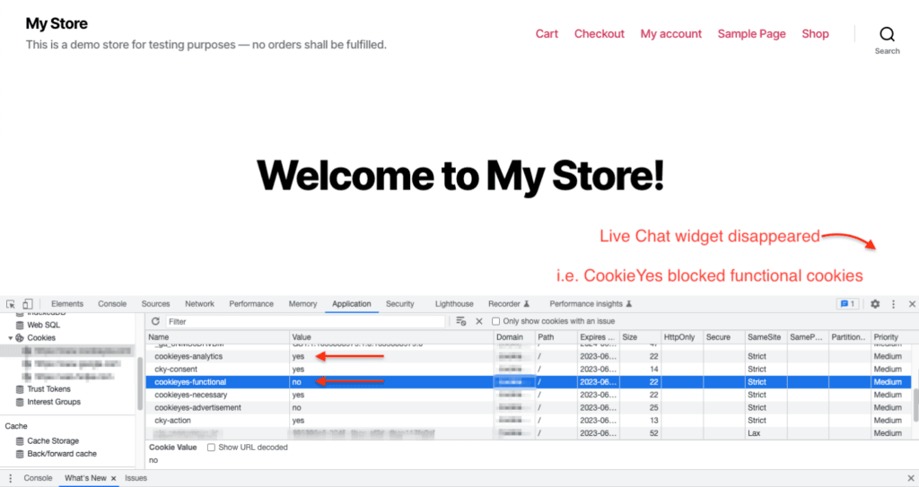
Task: Sort cookies by the Value column header
Action: coord(391,337)
